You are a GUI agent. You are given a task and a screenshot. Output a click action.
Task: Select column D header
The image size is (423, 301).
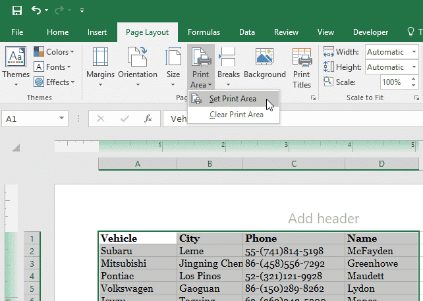pyautogui.click(x=381, y=164)
